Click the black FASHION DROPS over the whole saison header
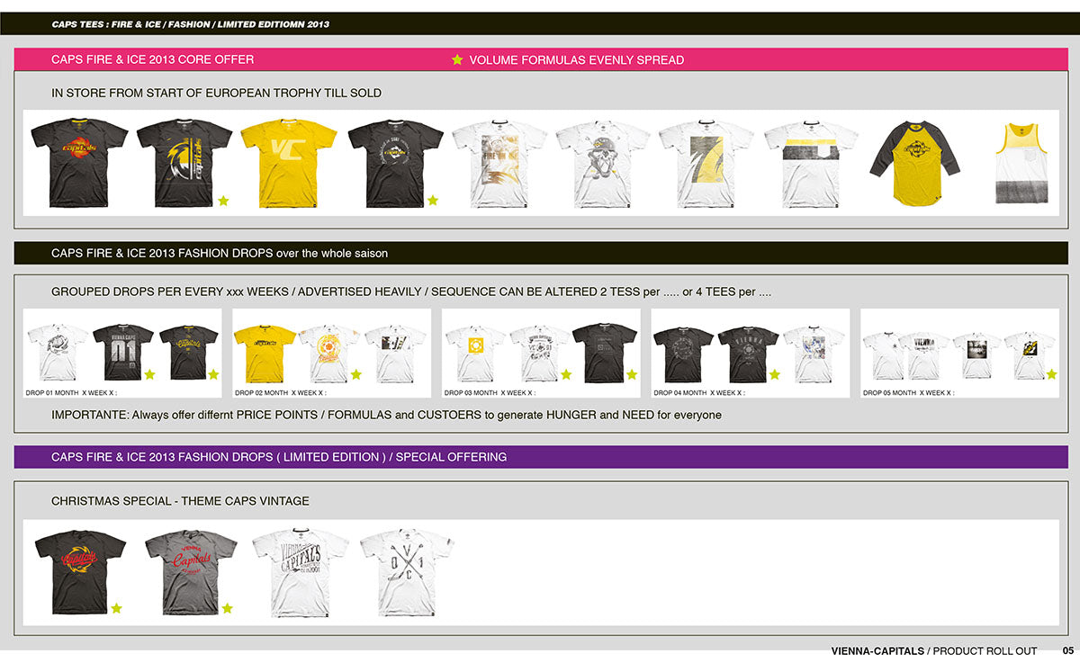This screenshot has width=1080, height=663. [220, 254]
